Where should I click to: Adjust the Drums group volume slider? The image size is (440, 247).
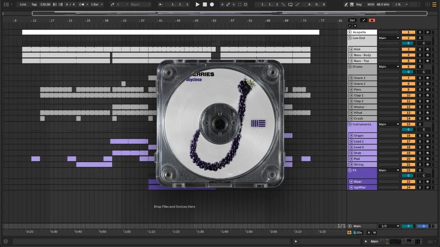pos(408,72)
